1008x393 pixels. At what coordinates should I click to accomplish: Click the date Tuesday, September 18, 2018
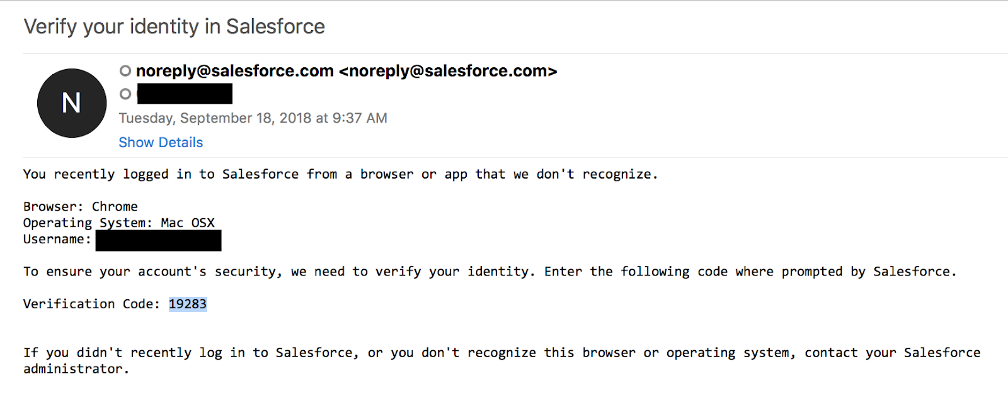215,118
